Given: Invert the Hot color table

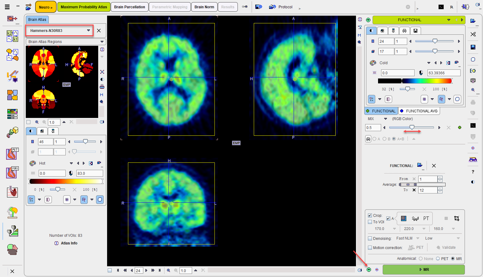Looking at the screenshot, I should click(91, 163).
